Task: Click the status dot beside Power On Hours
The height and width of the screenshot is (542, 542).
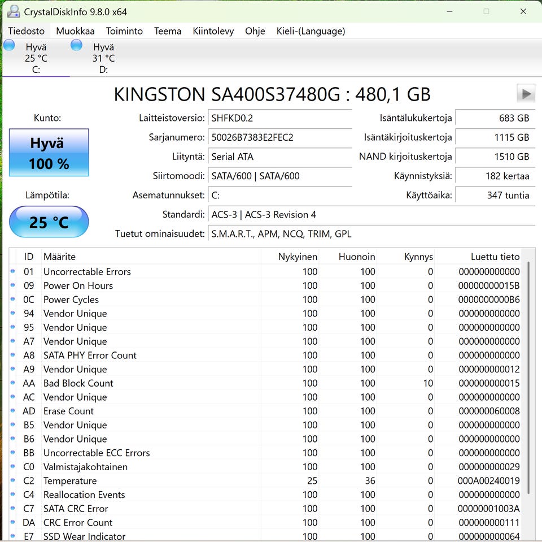Action: 13,285
